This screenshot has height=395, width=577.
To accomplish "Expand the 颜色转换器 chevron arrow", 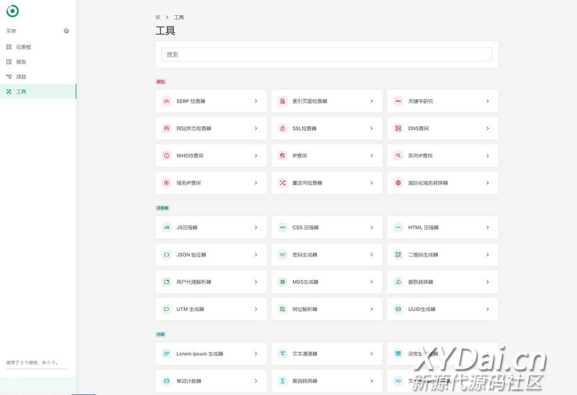I will (x=487, y=282).
